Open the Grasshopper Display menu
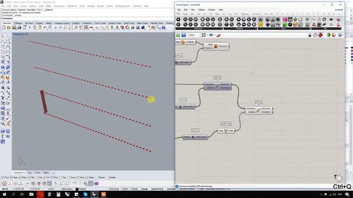Viewport: 353px width, 198px height. point(201,10)
